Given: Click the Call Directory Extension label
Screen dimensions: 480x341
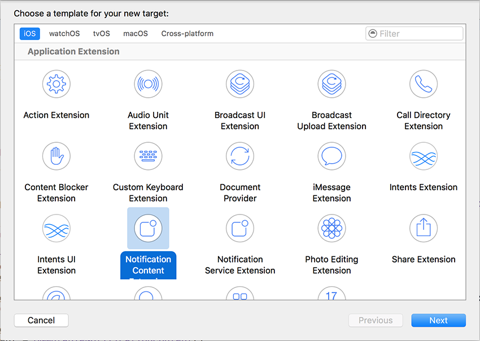Looking at the screenshot, I should (424, 121).
